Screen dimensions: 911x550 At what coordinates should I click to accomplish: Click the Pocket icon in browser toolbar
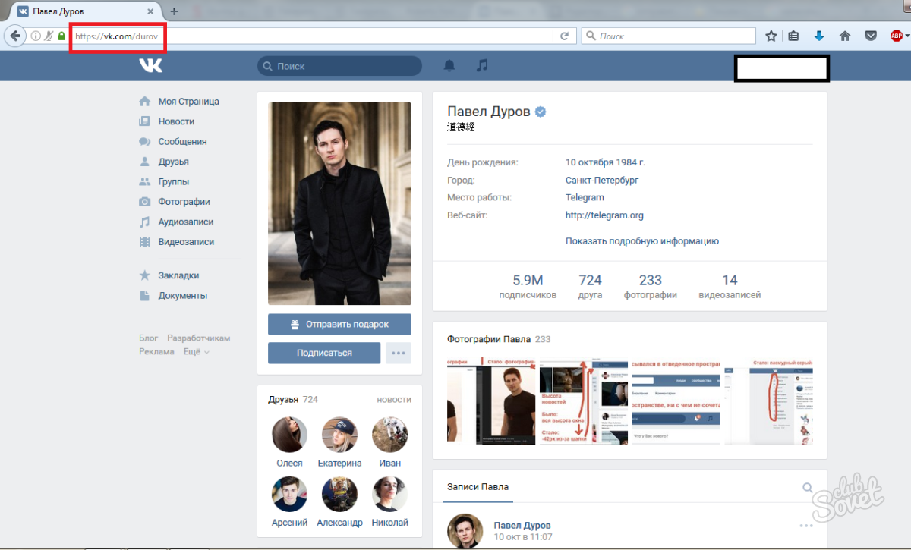pos(872,36)
